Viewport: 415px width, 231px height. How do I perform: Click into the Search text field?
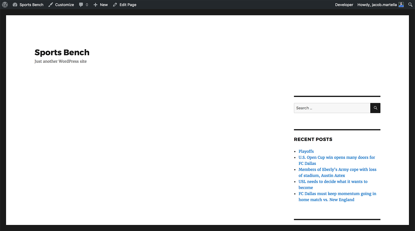[332, 108]
